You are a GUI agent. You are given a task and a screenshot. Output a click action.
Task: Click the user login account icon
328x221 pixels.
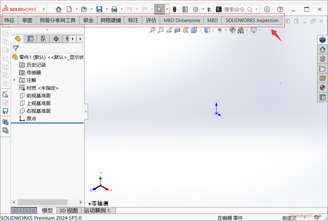267,9
